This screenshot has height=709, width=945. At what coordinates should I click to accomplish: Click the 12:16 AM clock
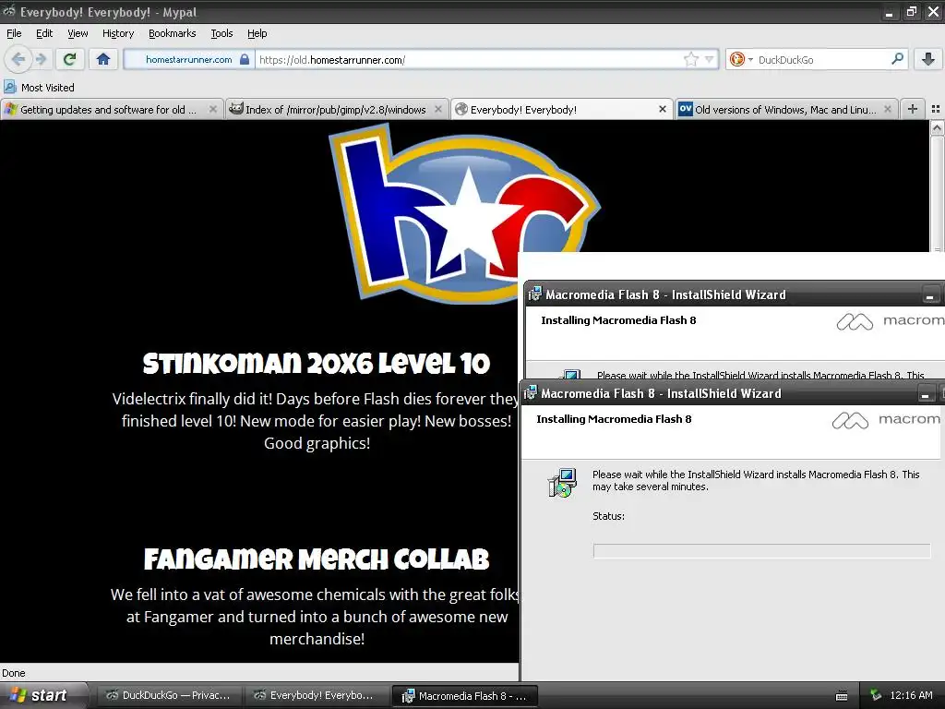(x=911, y=695)
